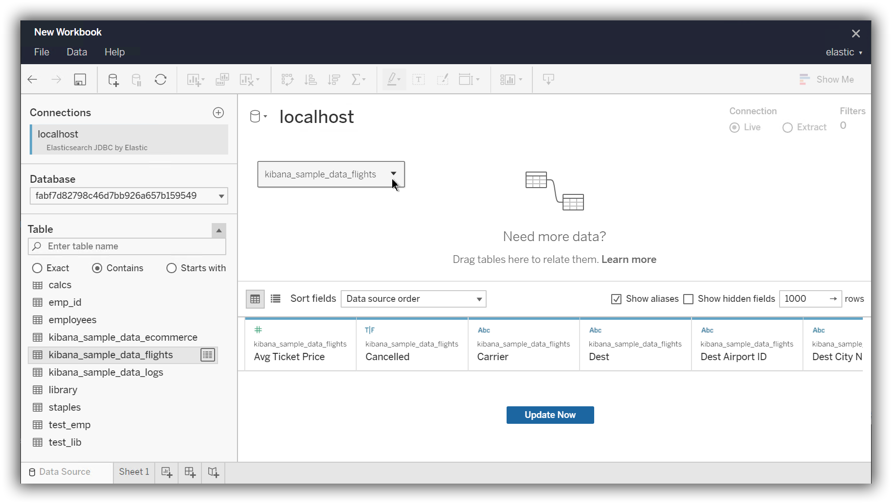
Task: Uncheck Show aliases
Action: click(x=616, y=298)
